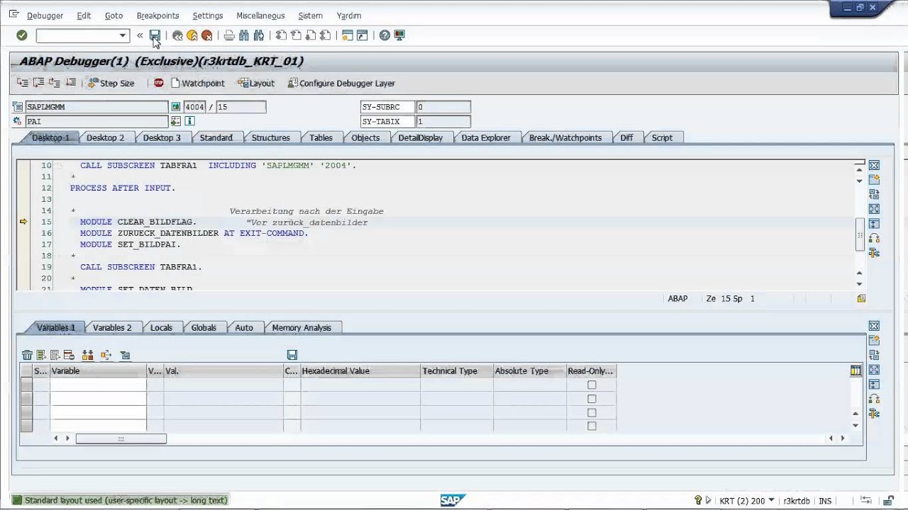Click the status message help icon
Image resolution: width=908 pixels, height=510 pixels.
(x=698, y=500)
